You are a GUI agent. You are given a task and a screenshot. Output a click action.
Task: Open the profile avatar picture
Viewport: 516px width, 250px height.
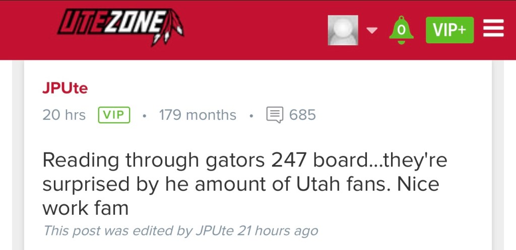[343, 30]
